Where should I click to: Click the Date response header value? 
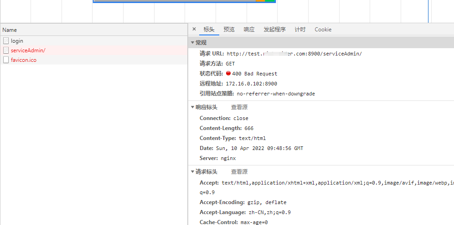(259, 149)
